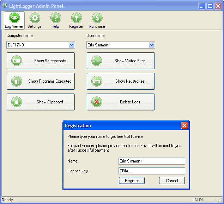The width and height of the screenshot is (224, 204).
Task: Click the Register button in dialog
Action: (x=132, y=181)
